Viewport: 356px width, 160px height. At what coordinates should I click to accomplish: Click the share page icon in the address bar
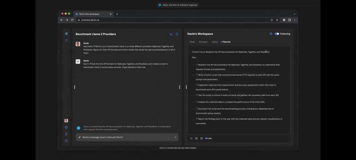coord(272,20)
